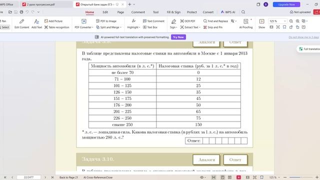Click Add Picture
The image size is (320, 180).
[53, 21]
